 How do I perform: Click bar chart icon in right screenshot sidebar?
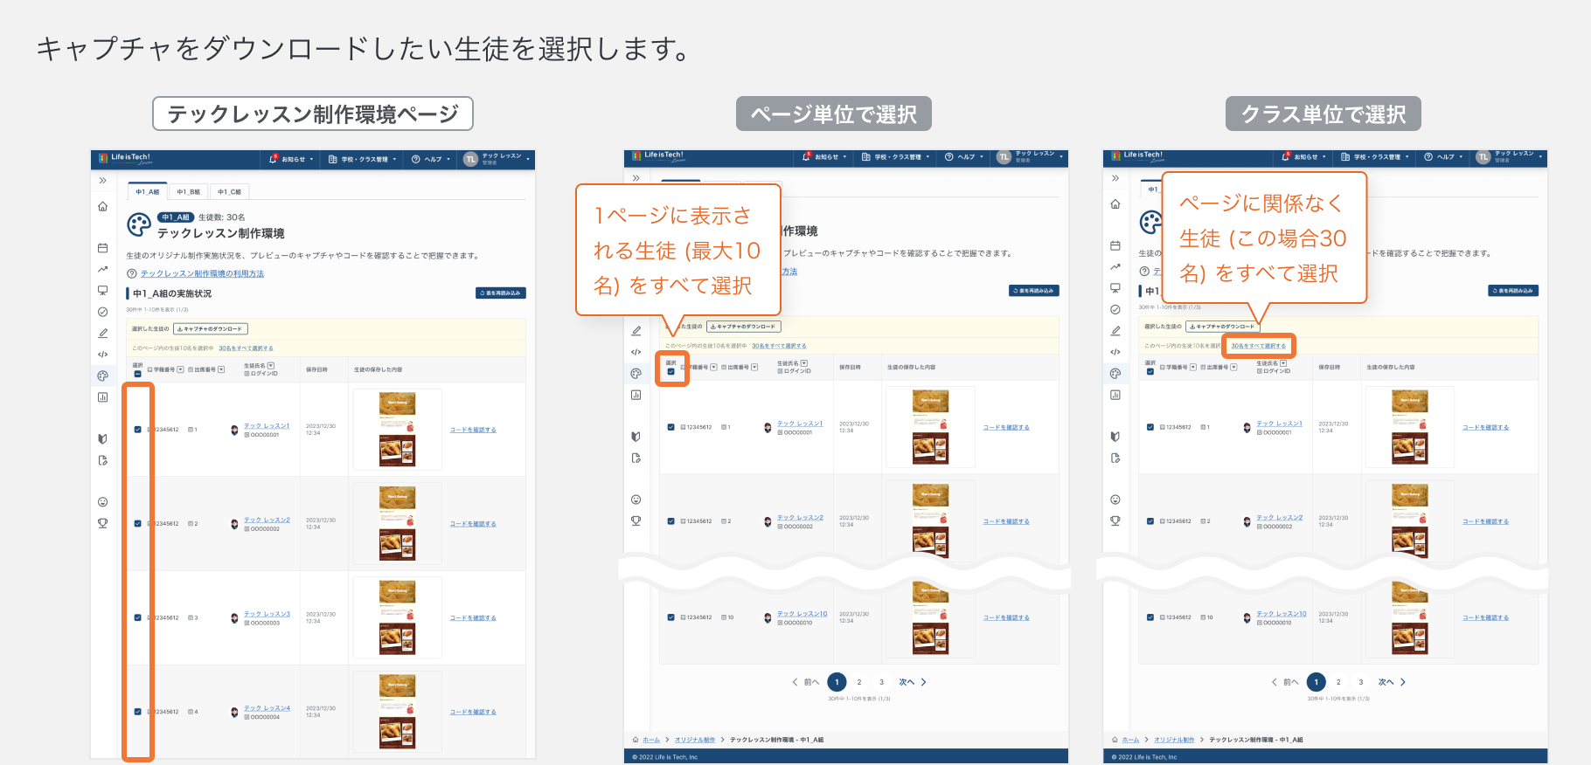[1115, 395]
